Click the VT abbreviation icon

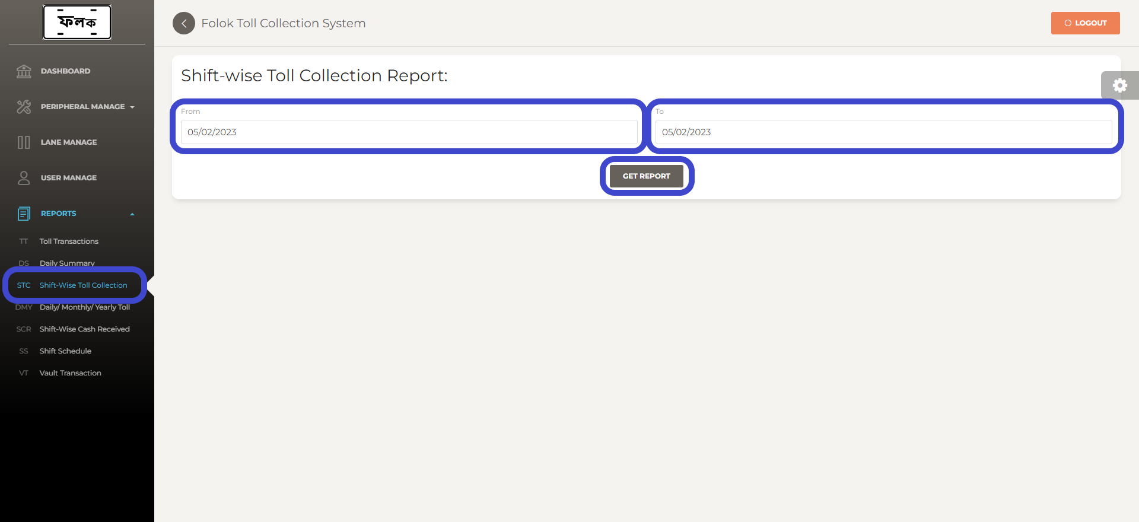24,373
